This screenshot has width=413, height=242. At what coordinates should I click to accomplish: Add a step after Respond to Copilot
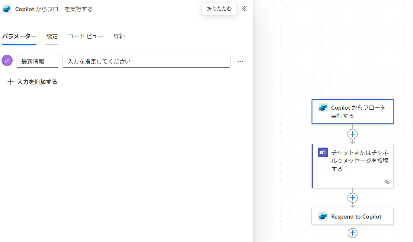point(352,233)
